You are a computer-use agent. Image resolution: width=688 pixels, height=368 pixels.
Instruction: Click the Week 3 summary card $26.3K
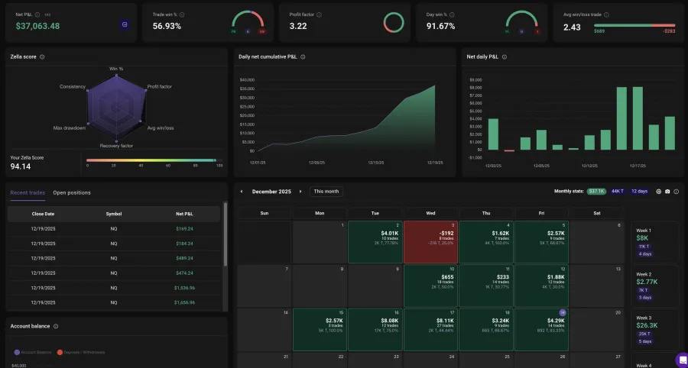pos(654,330)
